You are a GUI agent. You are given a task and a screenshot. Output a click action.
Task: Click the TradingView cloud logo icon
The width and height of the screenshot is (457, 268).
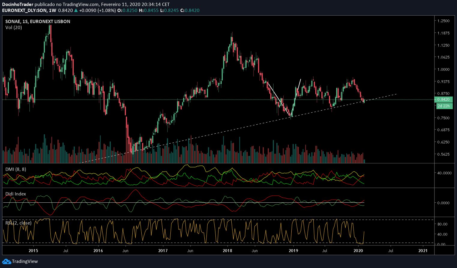(7, 261)
